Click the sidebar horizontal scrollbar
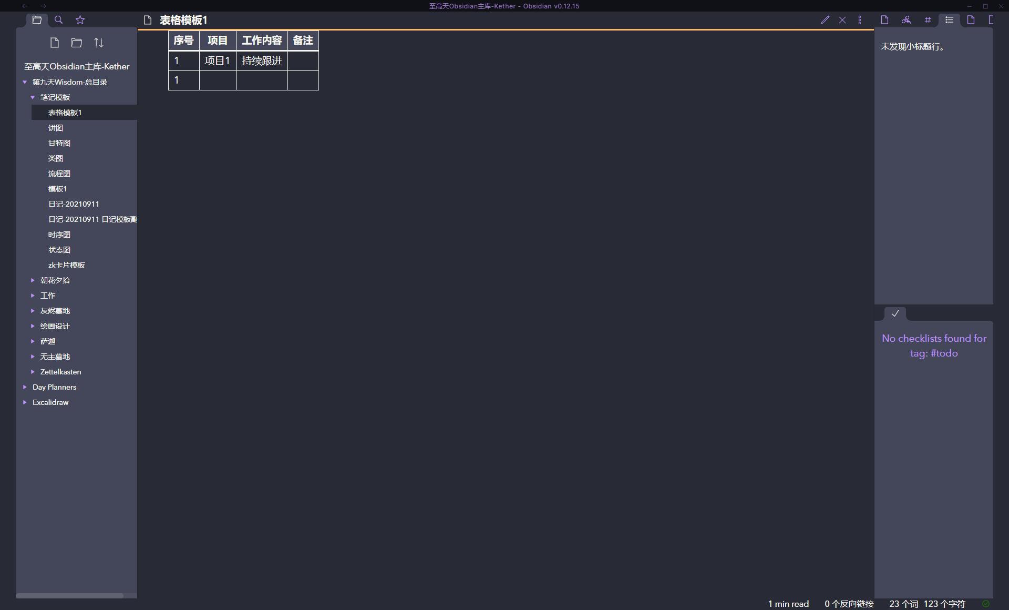Screen dimensions: 1009x610 (69, 596)
